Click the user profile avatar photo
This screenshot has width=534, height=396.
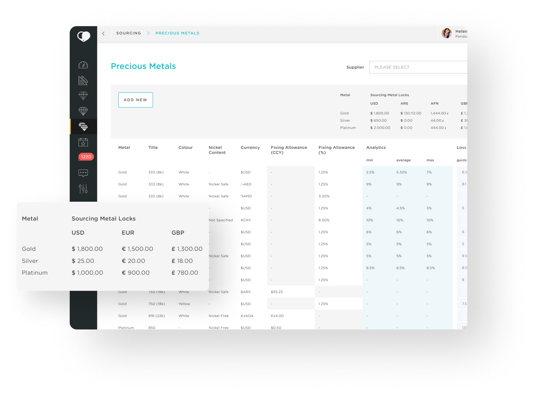(x=447, y=33)
